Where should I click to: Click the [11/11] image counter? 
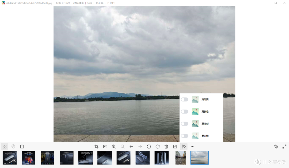(111, 3)
